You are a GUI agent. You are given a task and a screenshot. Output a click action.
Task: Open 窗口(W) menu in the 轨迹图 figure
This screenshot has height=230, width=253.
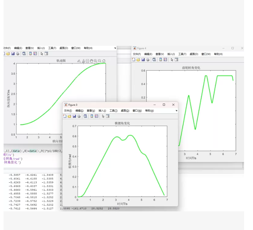[76, 48]
